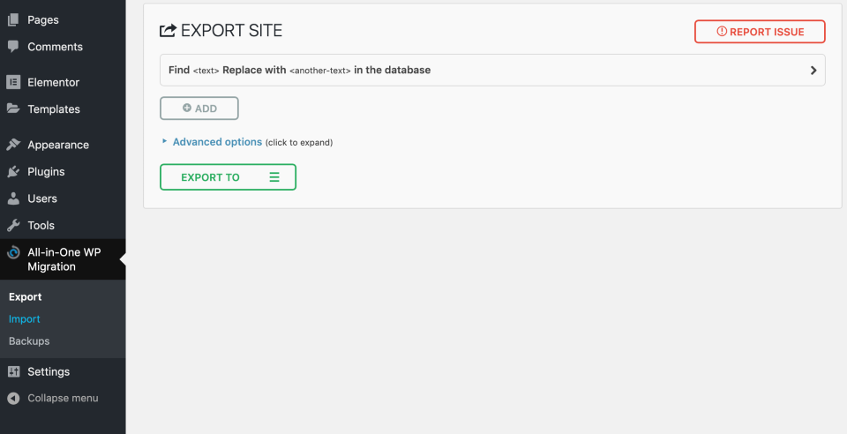Click the Templates folder icon
The width and height of the screenshot is (847, 434).
click(x=13, y=108)
